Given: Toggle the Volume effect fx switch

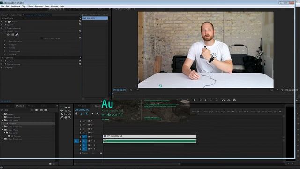Looking at the screenshot, I should [x=5, y=61].
